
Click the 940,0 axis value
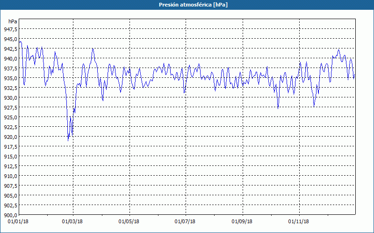tap(10, 59)
